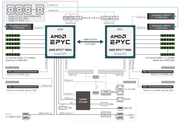Click the lower 1G LAN port icon

120,93
